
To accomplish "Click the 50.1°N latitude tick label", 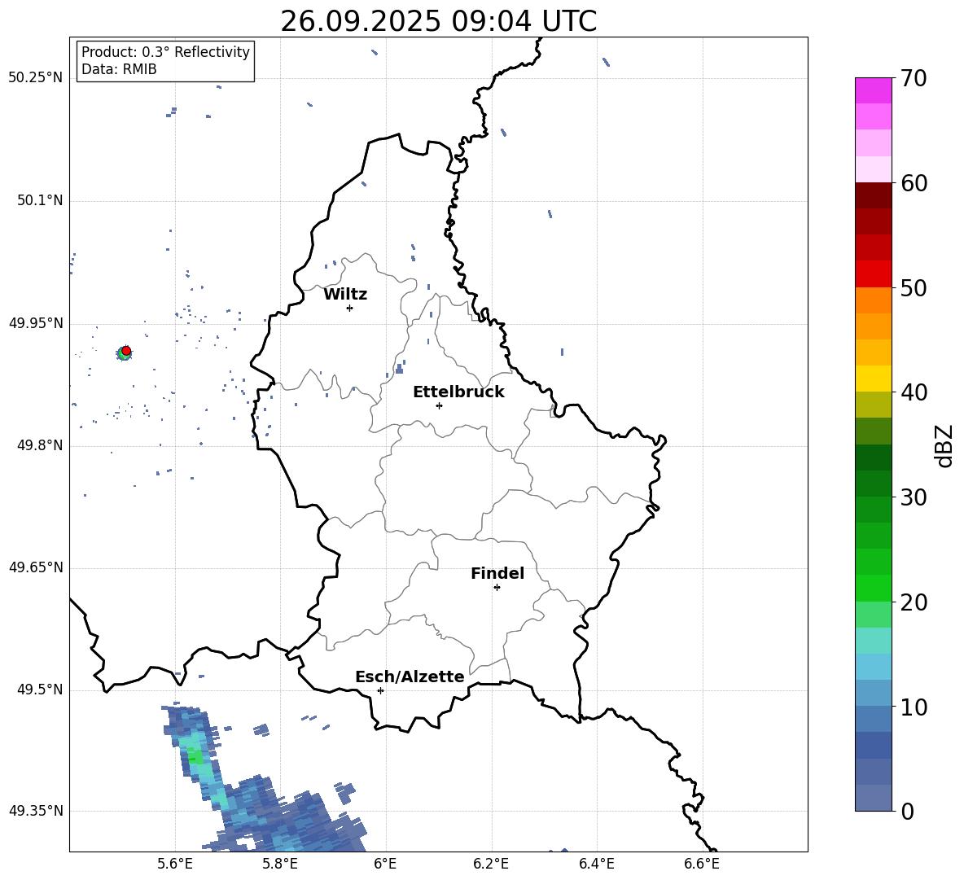I will pos(39,200).
